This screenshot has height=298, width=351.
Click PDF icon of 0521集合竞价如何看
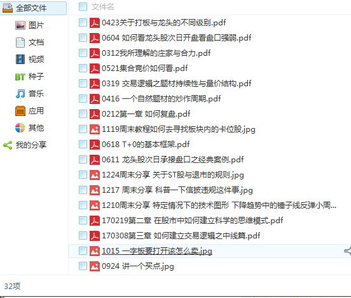click(x=95, y=68)
